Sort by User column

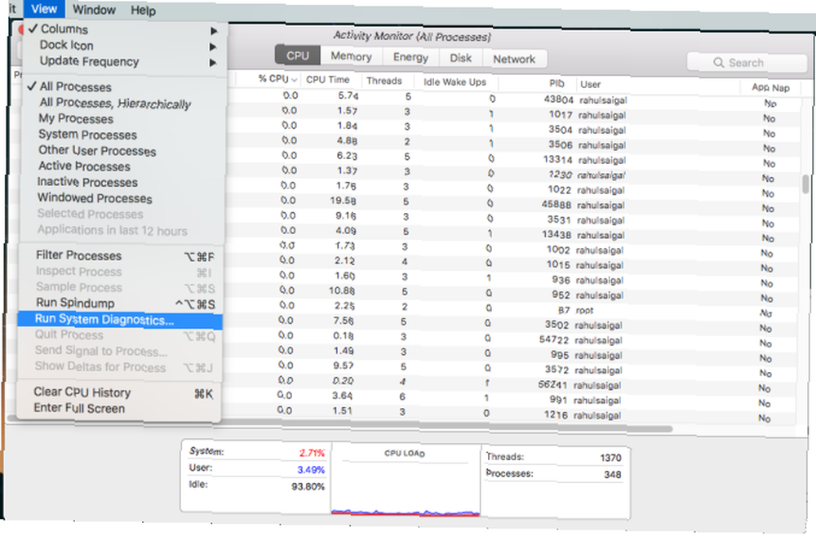(x=590, y=84)
